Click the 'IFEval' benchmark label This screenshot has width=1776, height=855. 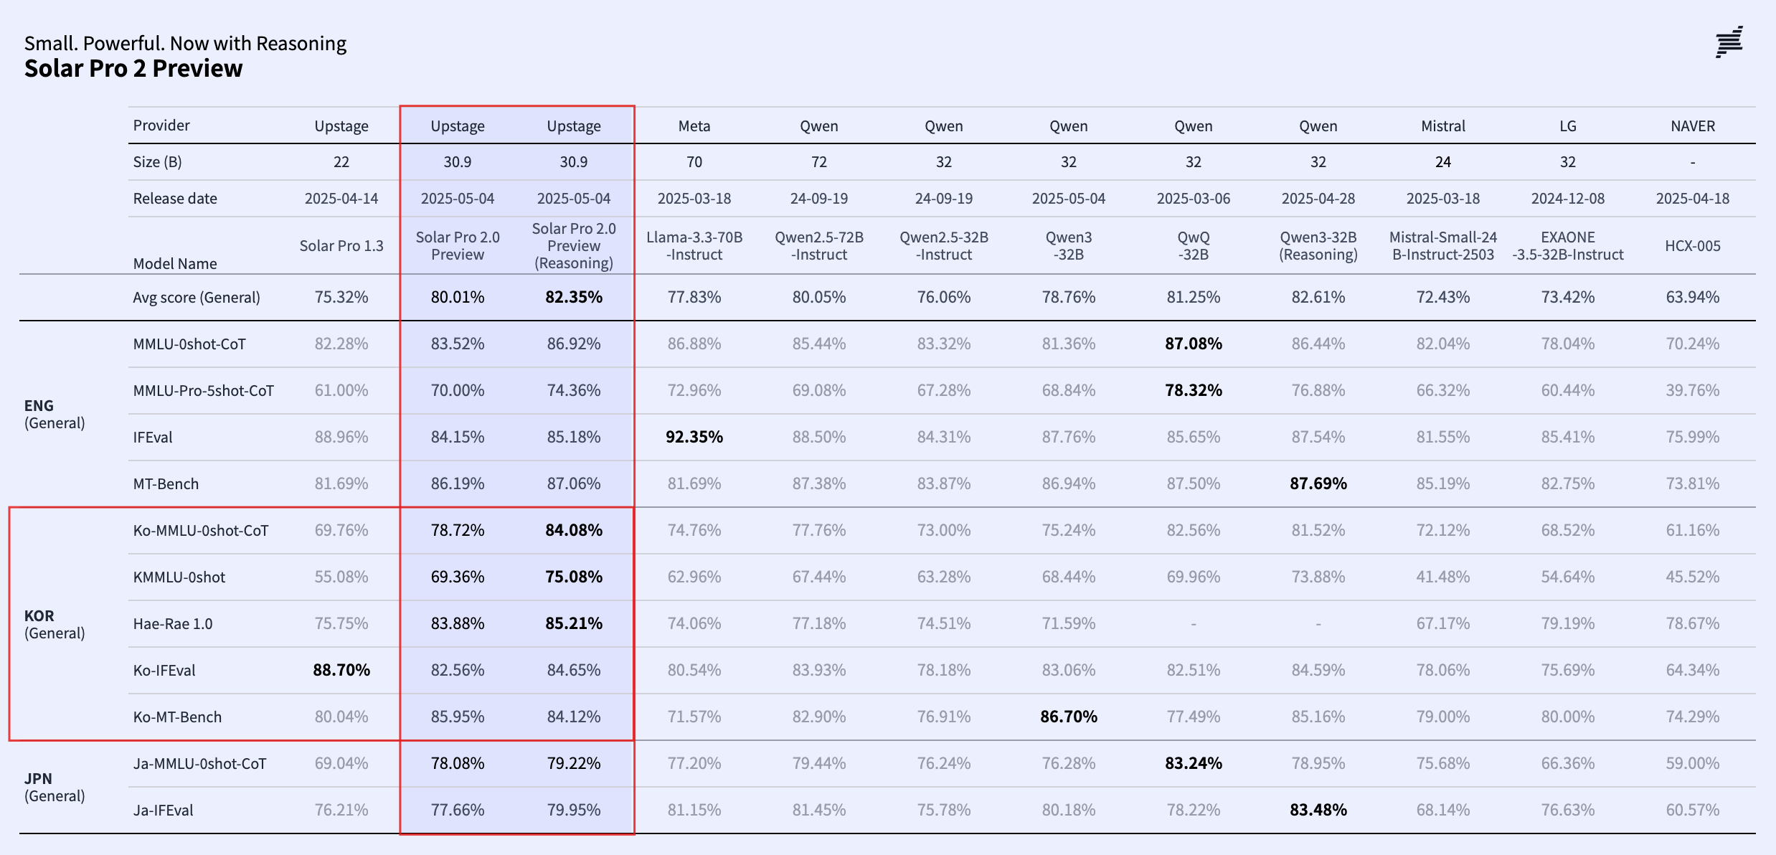click(153, 438)
